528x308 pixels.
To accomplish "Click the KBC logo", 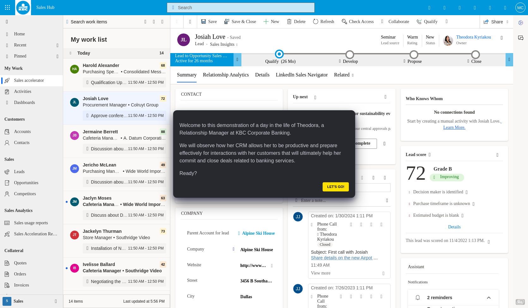I will pos(23,8).
